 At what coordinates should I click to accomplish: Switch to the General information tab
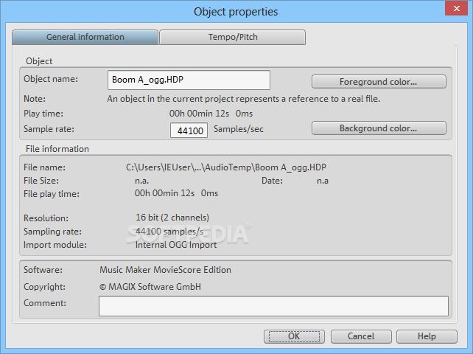(x=85, y=37)
